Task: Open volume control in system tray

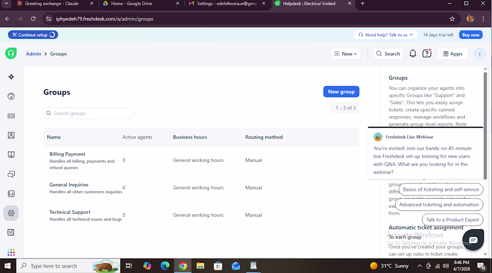Action: click(x=445, y=266)
